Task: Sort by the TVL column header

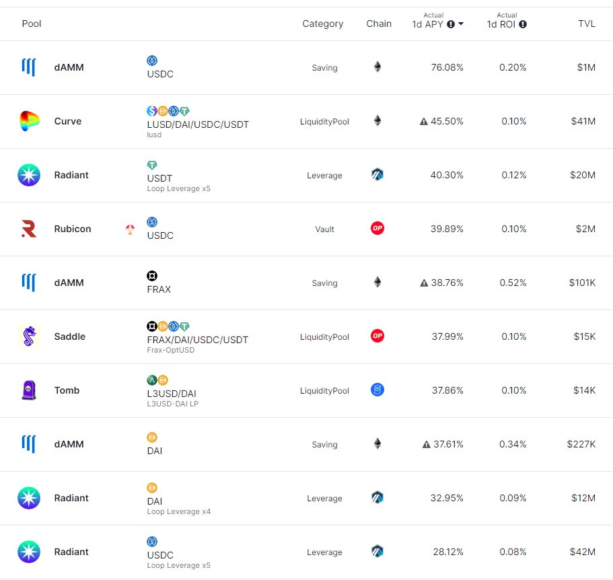Action: (x=587, y=24)
